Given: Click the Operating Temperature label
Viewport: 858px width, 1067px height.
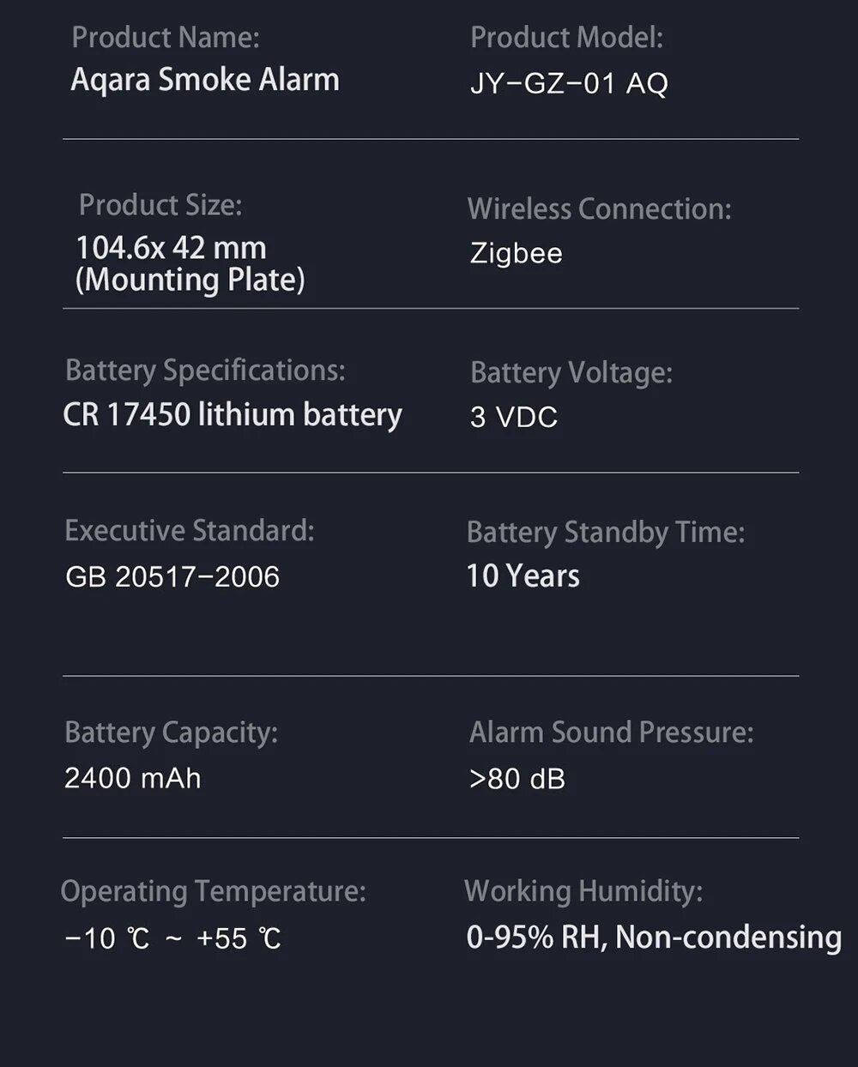Looking at the screenshot, I should pos(214,891).
